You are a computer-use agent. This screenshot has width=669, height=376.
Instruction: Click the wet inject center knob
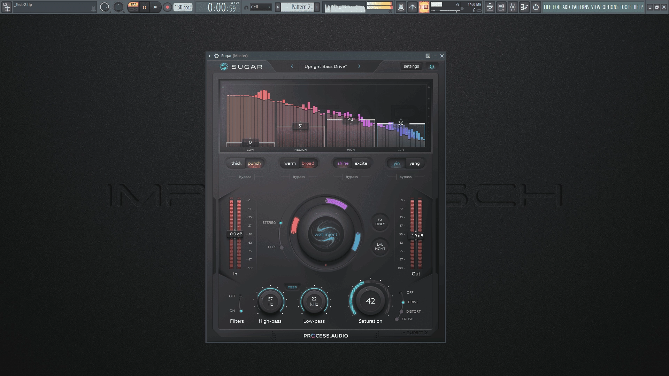point(326,234)
